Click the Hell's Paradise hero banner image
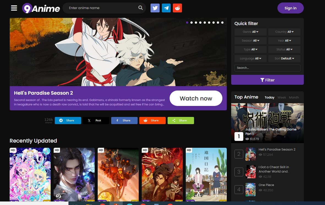This screenshot has width=325, height=205. click(x=118, y=52)
